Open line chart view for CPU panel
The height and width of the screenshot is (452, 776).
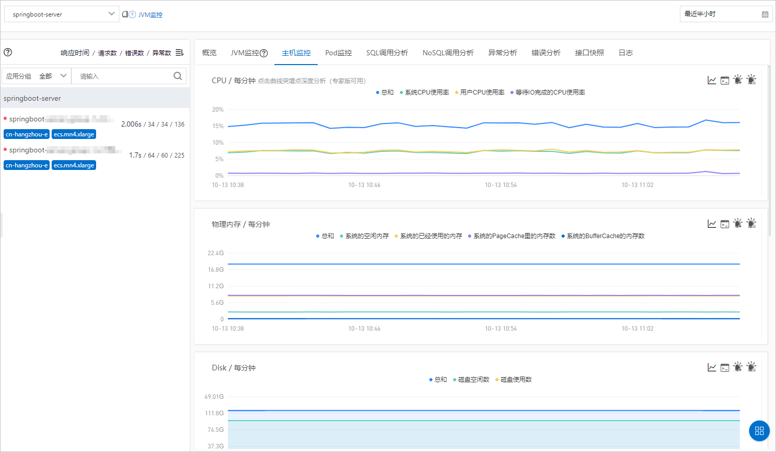(712, 80)
